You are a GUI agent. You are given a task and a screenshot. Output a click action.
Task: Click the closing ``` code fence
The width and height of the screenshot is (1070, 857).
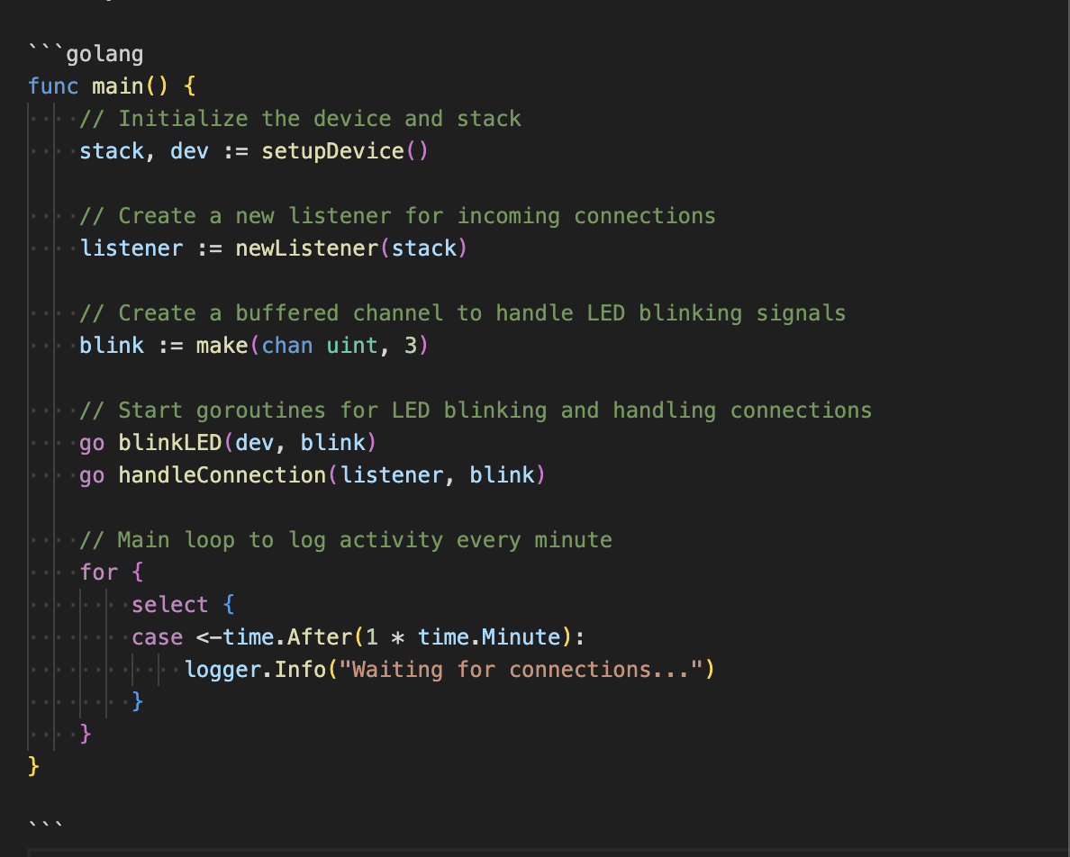click(x=46, y=825)
